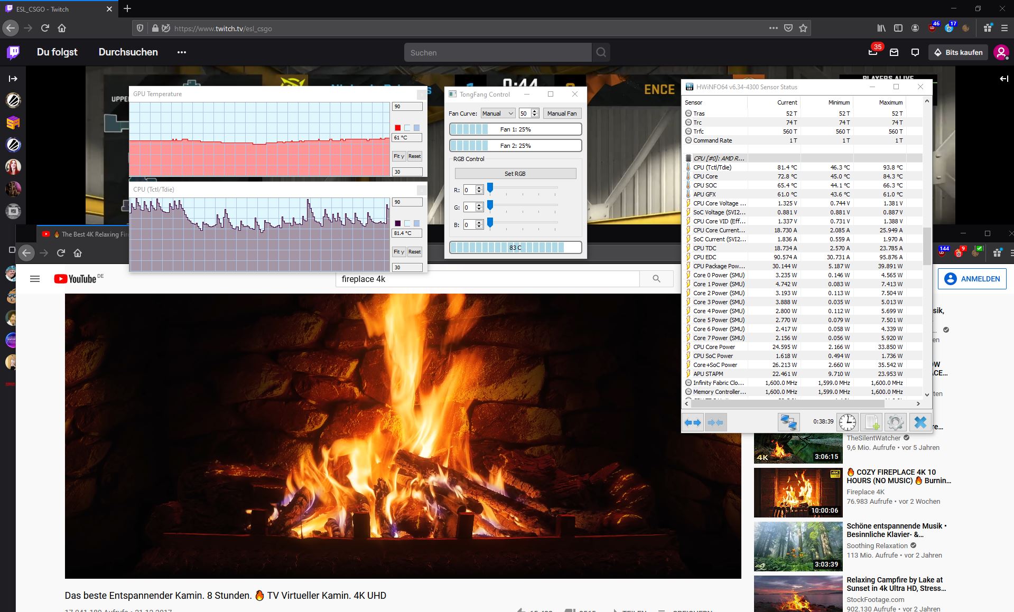Start HWiNFO logging with sheet icon
Image resolution: width=1014 pixels, height=612 pixels.
(871, 422)
